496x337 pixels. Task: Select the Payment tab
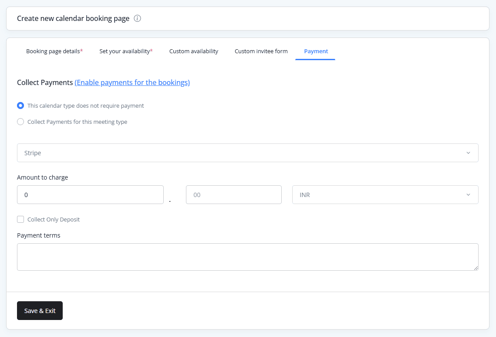(316, 51)
